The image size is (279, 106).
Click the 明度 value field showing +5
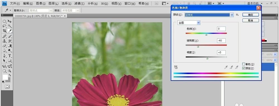(221, 52)
